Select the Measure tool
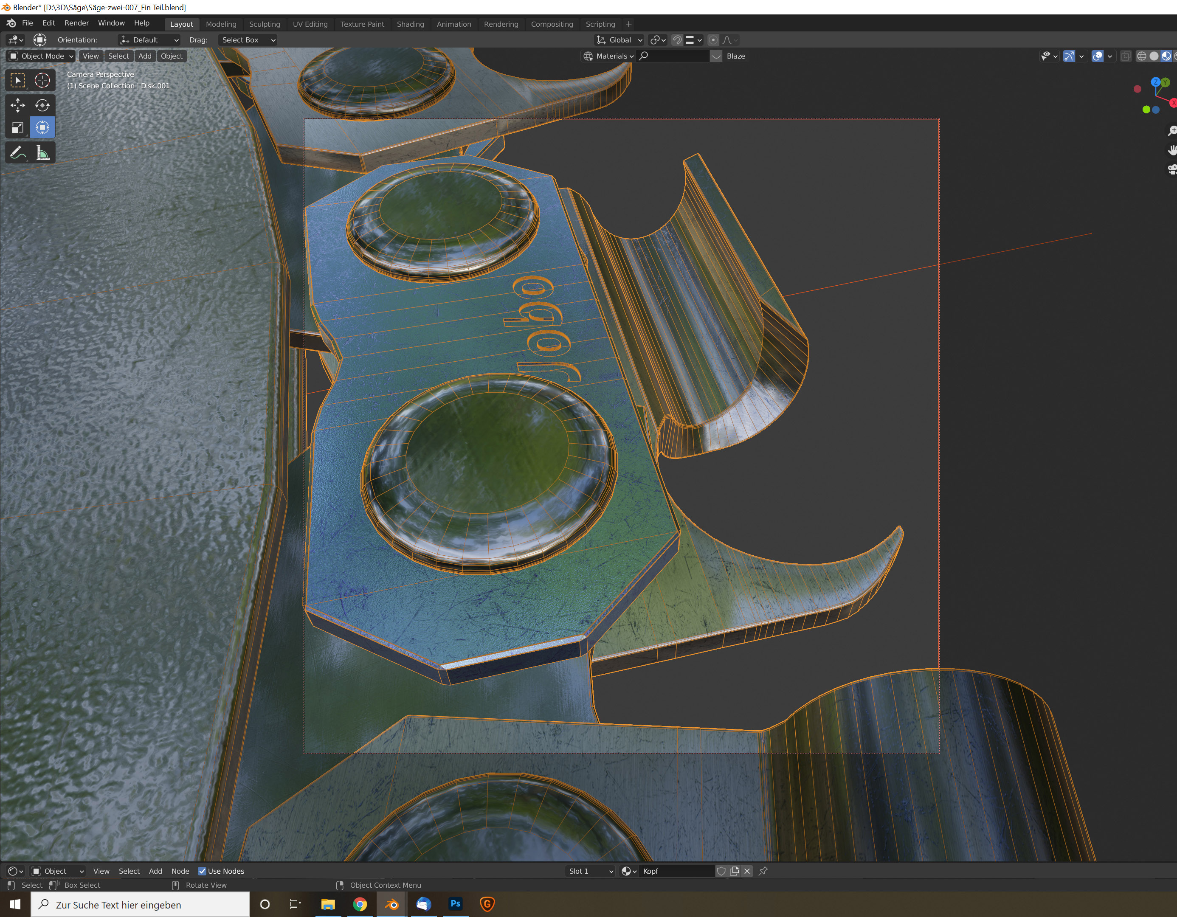1177x917 pixels. [x=42, y=153]
